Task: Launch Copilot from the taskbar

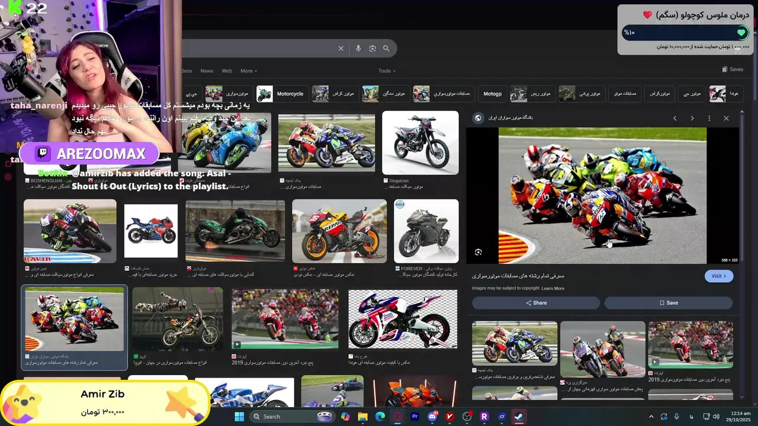Action: [345, 417]
